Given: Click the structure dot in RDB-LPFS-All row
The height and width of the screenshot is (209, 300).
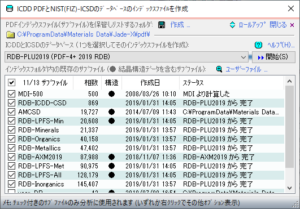Looking at the screenshot, I should tap(111, 175).
